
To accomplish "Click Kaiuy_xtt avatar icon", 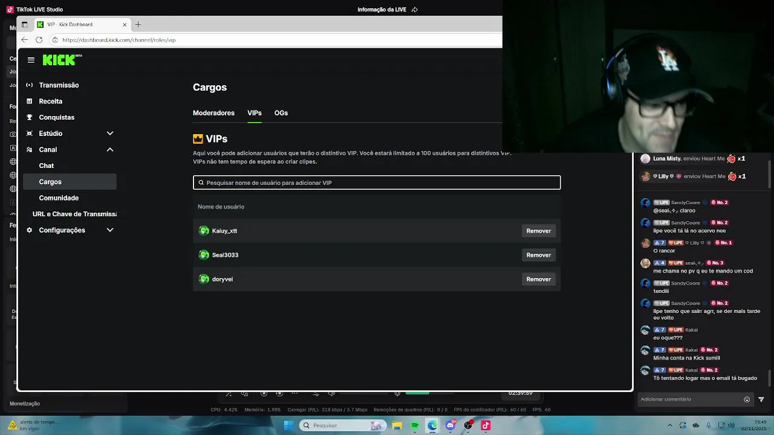I will tap(204, 231).
